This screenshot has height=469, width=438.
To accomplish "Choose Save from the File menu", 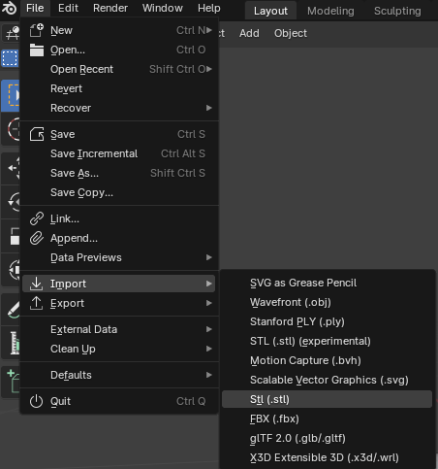I will pyautogui.click(x=118, y=134).
